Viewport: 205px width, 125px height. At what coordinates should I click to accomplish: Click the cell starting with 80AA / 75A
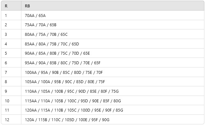point(113,34)
